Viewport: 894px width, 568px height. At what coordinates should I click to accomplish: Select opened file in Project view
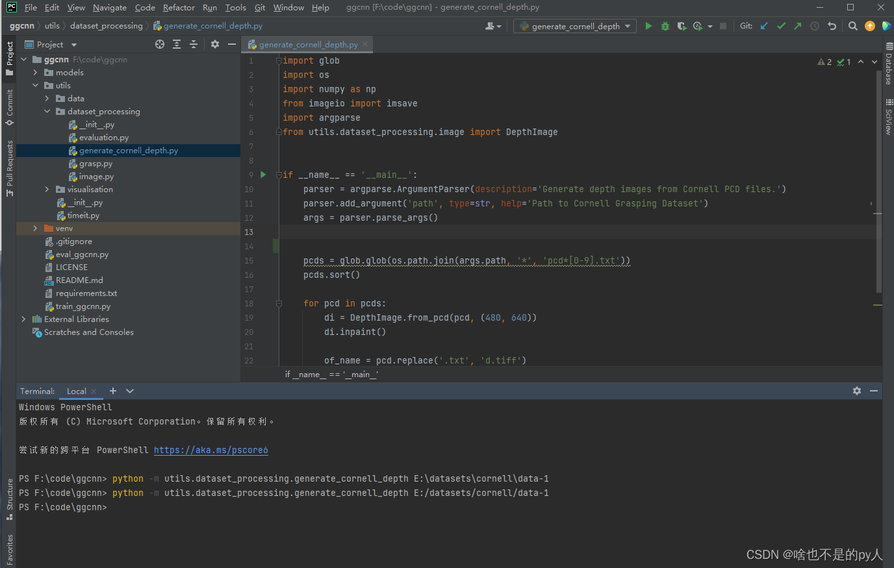(x=160, y=44)
